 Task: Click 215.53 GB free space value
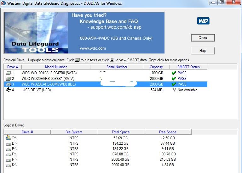pyautogui.click(x=168, y=159)
